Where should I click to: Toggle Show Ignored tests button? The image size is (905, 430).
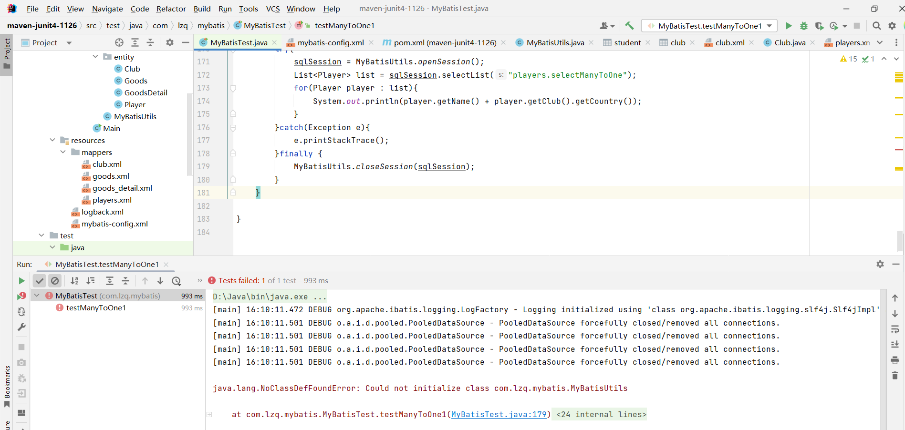(x=55, y=281)
